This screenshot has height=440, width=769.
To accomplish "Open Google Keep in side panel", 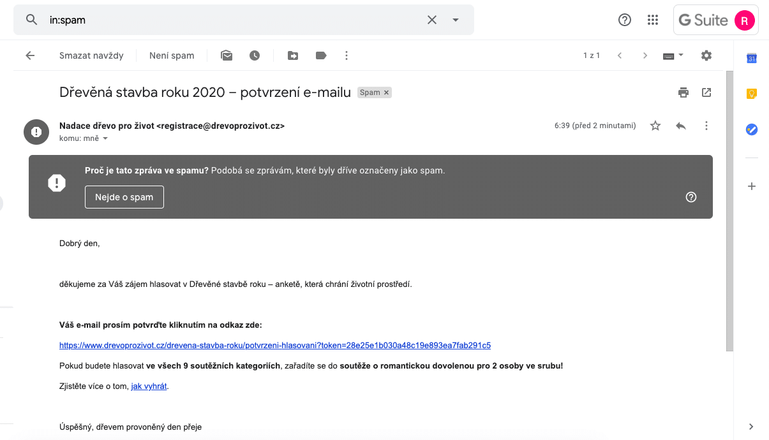I will tap(752, 94).
